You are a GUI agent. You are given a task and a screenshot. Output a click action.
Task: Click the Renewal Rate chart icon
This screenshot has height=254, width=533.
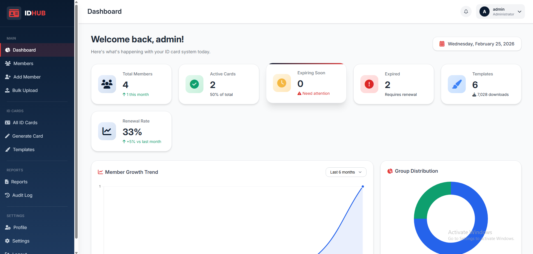[107, 131]
